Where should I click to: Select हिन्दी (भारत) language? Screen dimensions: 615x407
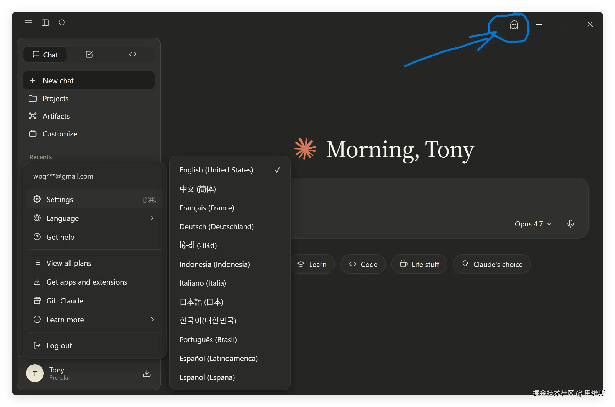230,245
